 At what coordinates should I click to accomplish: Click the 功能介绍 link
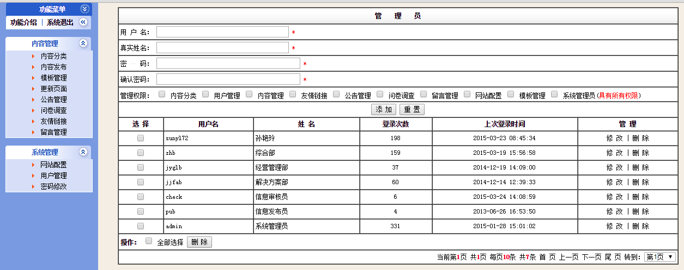tap(23, 22)
